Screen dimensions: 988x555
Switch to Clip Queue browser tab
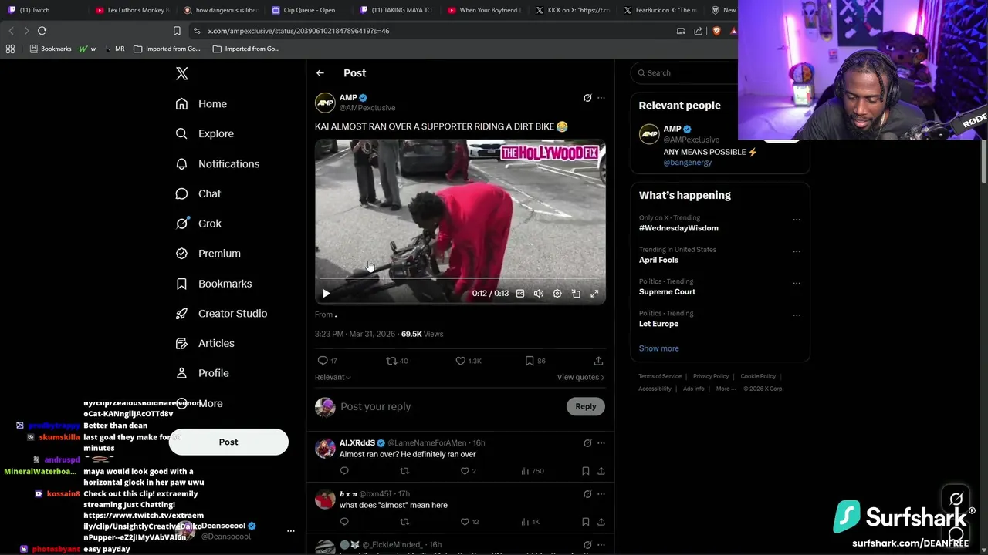click(x=309, y=10)
